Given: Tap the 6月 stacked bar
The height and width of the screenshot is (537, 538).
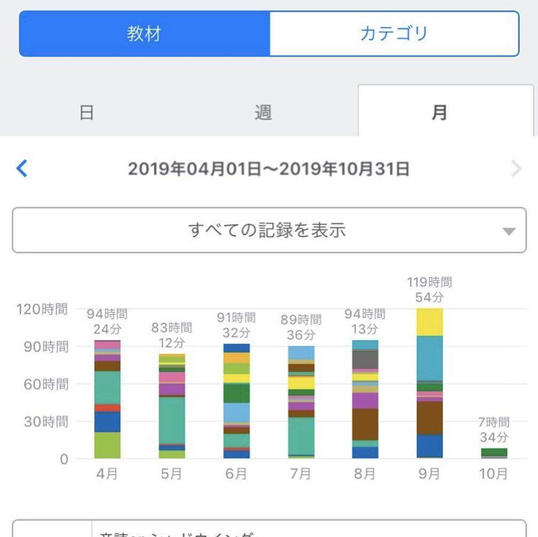Looking at the screenshot, I should [x=236, y=401].
